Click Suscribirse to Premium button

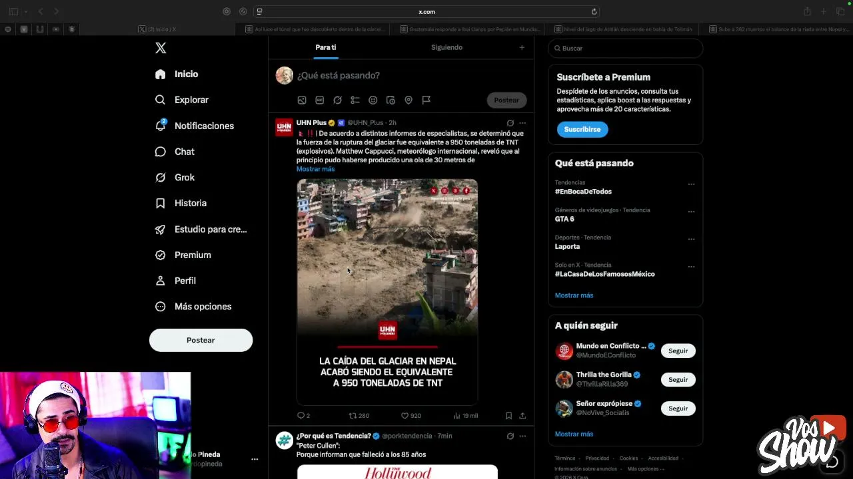(x=582, y=129)
